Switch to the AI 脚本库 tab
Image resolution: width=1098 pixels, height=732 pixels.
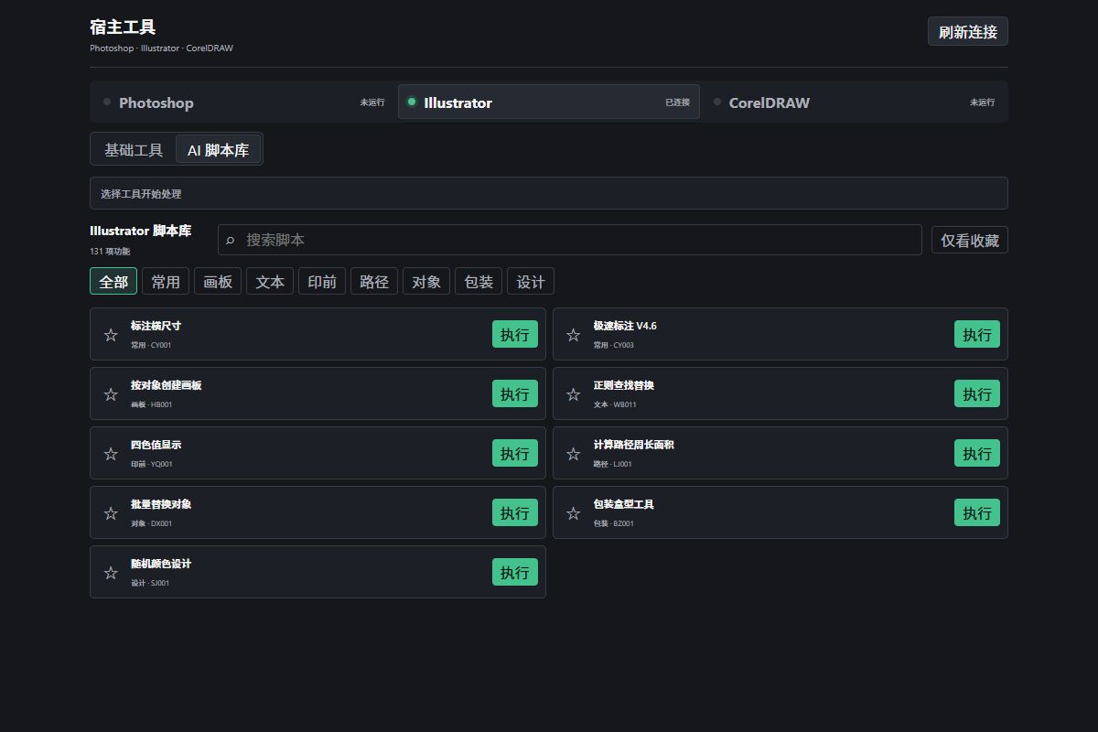click(x=218, y=149)
